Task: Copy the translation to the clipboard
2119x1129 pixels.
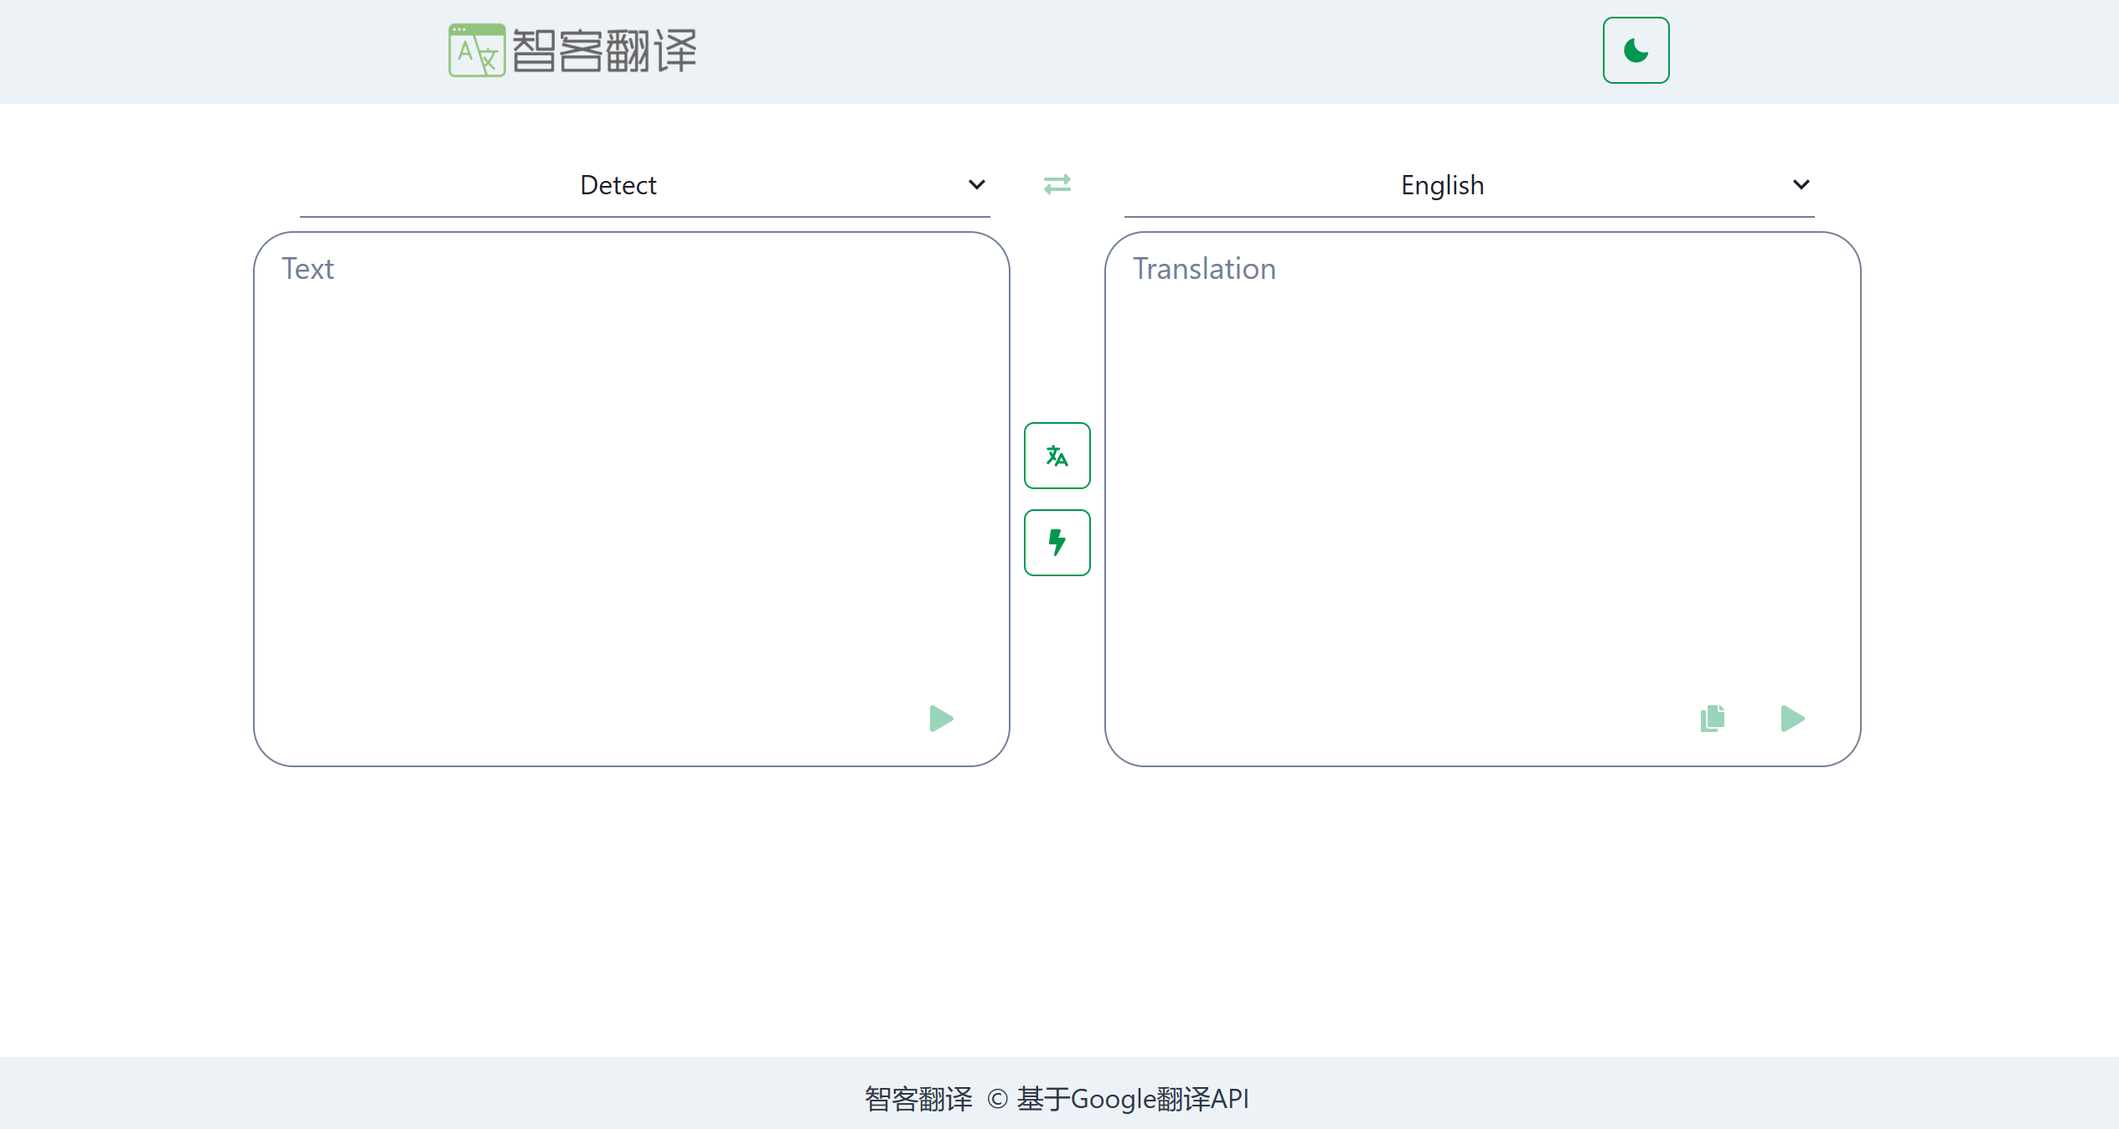Action: [1712, 719]
